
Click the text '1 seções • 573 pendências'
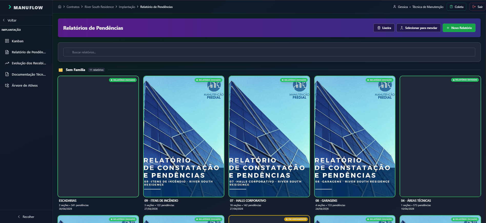click(x=416, y=205)
